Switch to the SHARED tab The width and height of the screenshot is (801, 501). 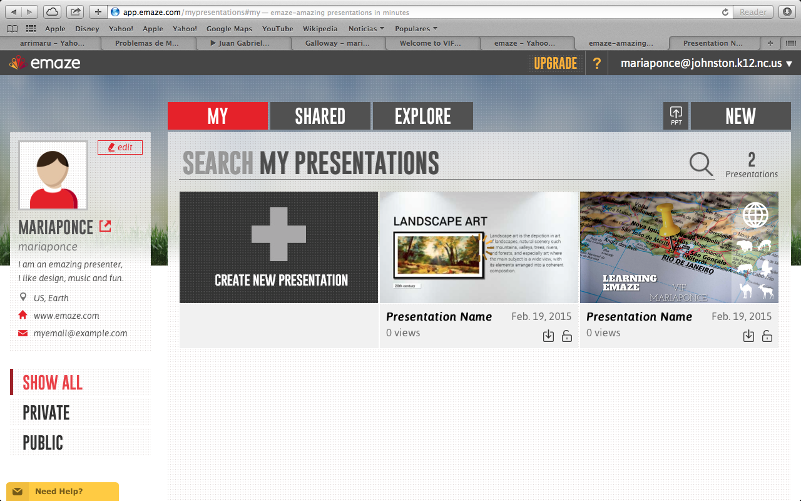(320, 116)
